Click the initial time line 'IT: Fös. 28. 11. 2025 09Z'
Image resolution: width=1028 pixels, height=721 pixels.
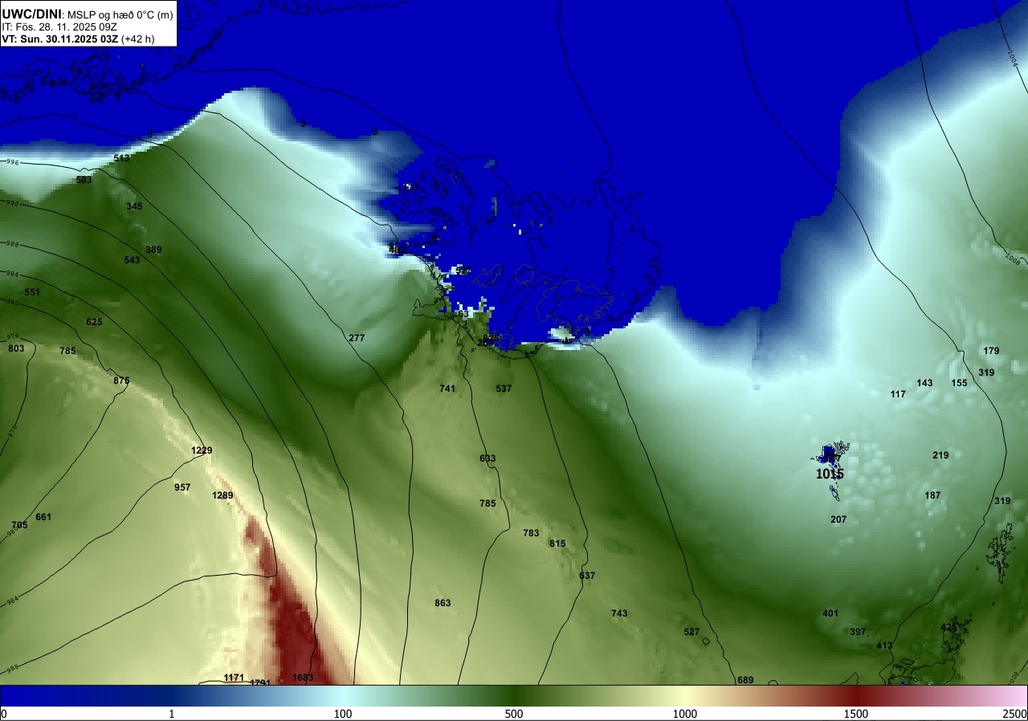coord(59,26)
